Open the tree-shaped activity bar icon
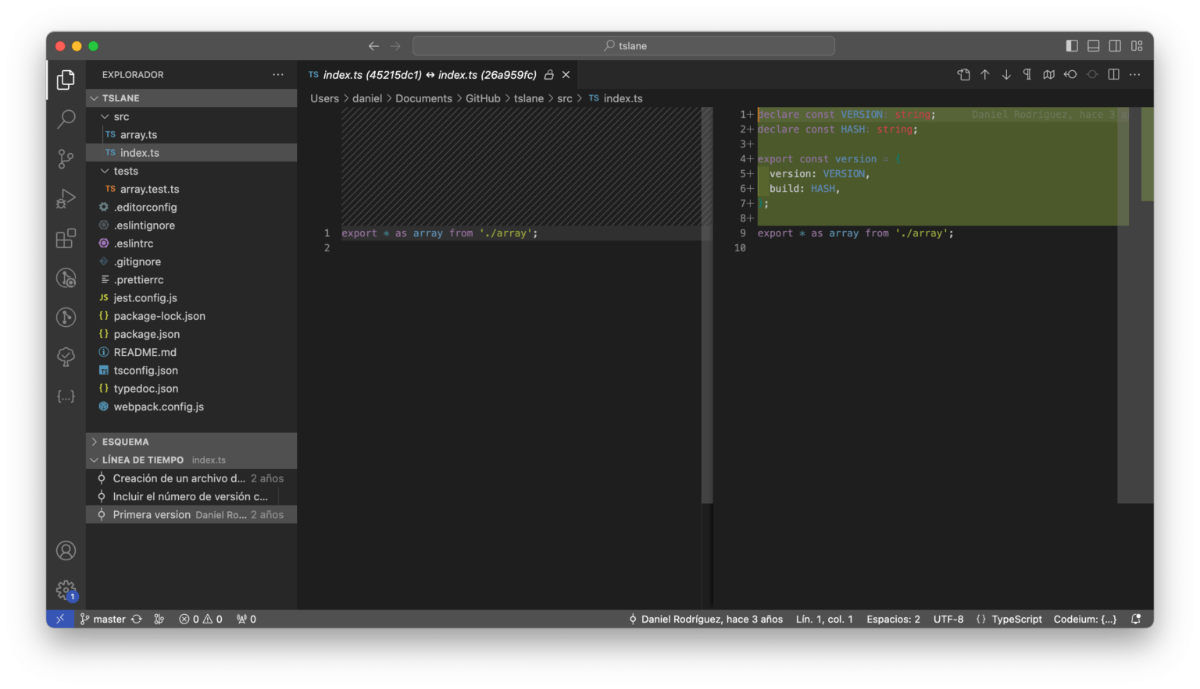The width and height of the screenshot is (1200, 689). coord(66,357)
